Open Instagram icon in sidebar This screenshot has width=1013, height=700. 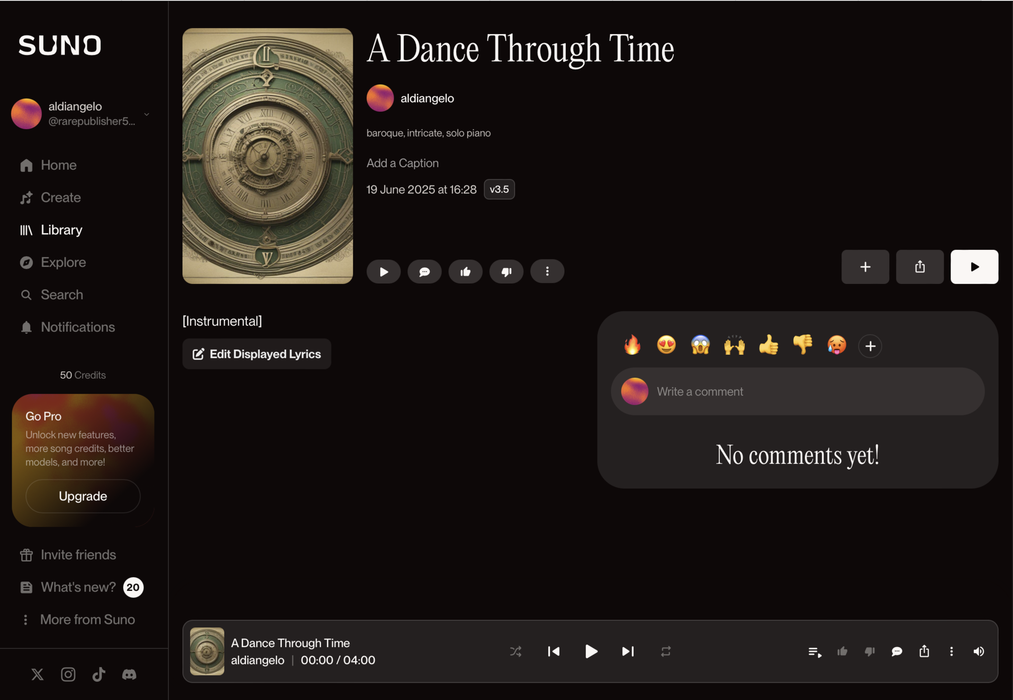(68, 674)
